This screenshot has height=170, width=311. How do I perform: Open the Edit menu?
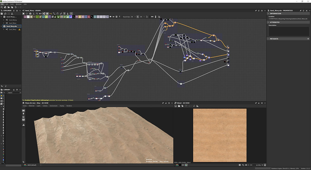7,4
